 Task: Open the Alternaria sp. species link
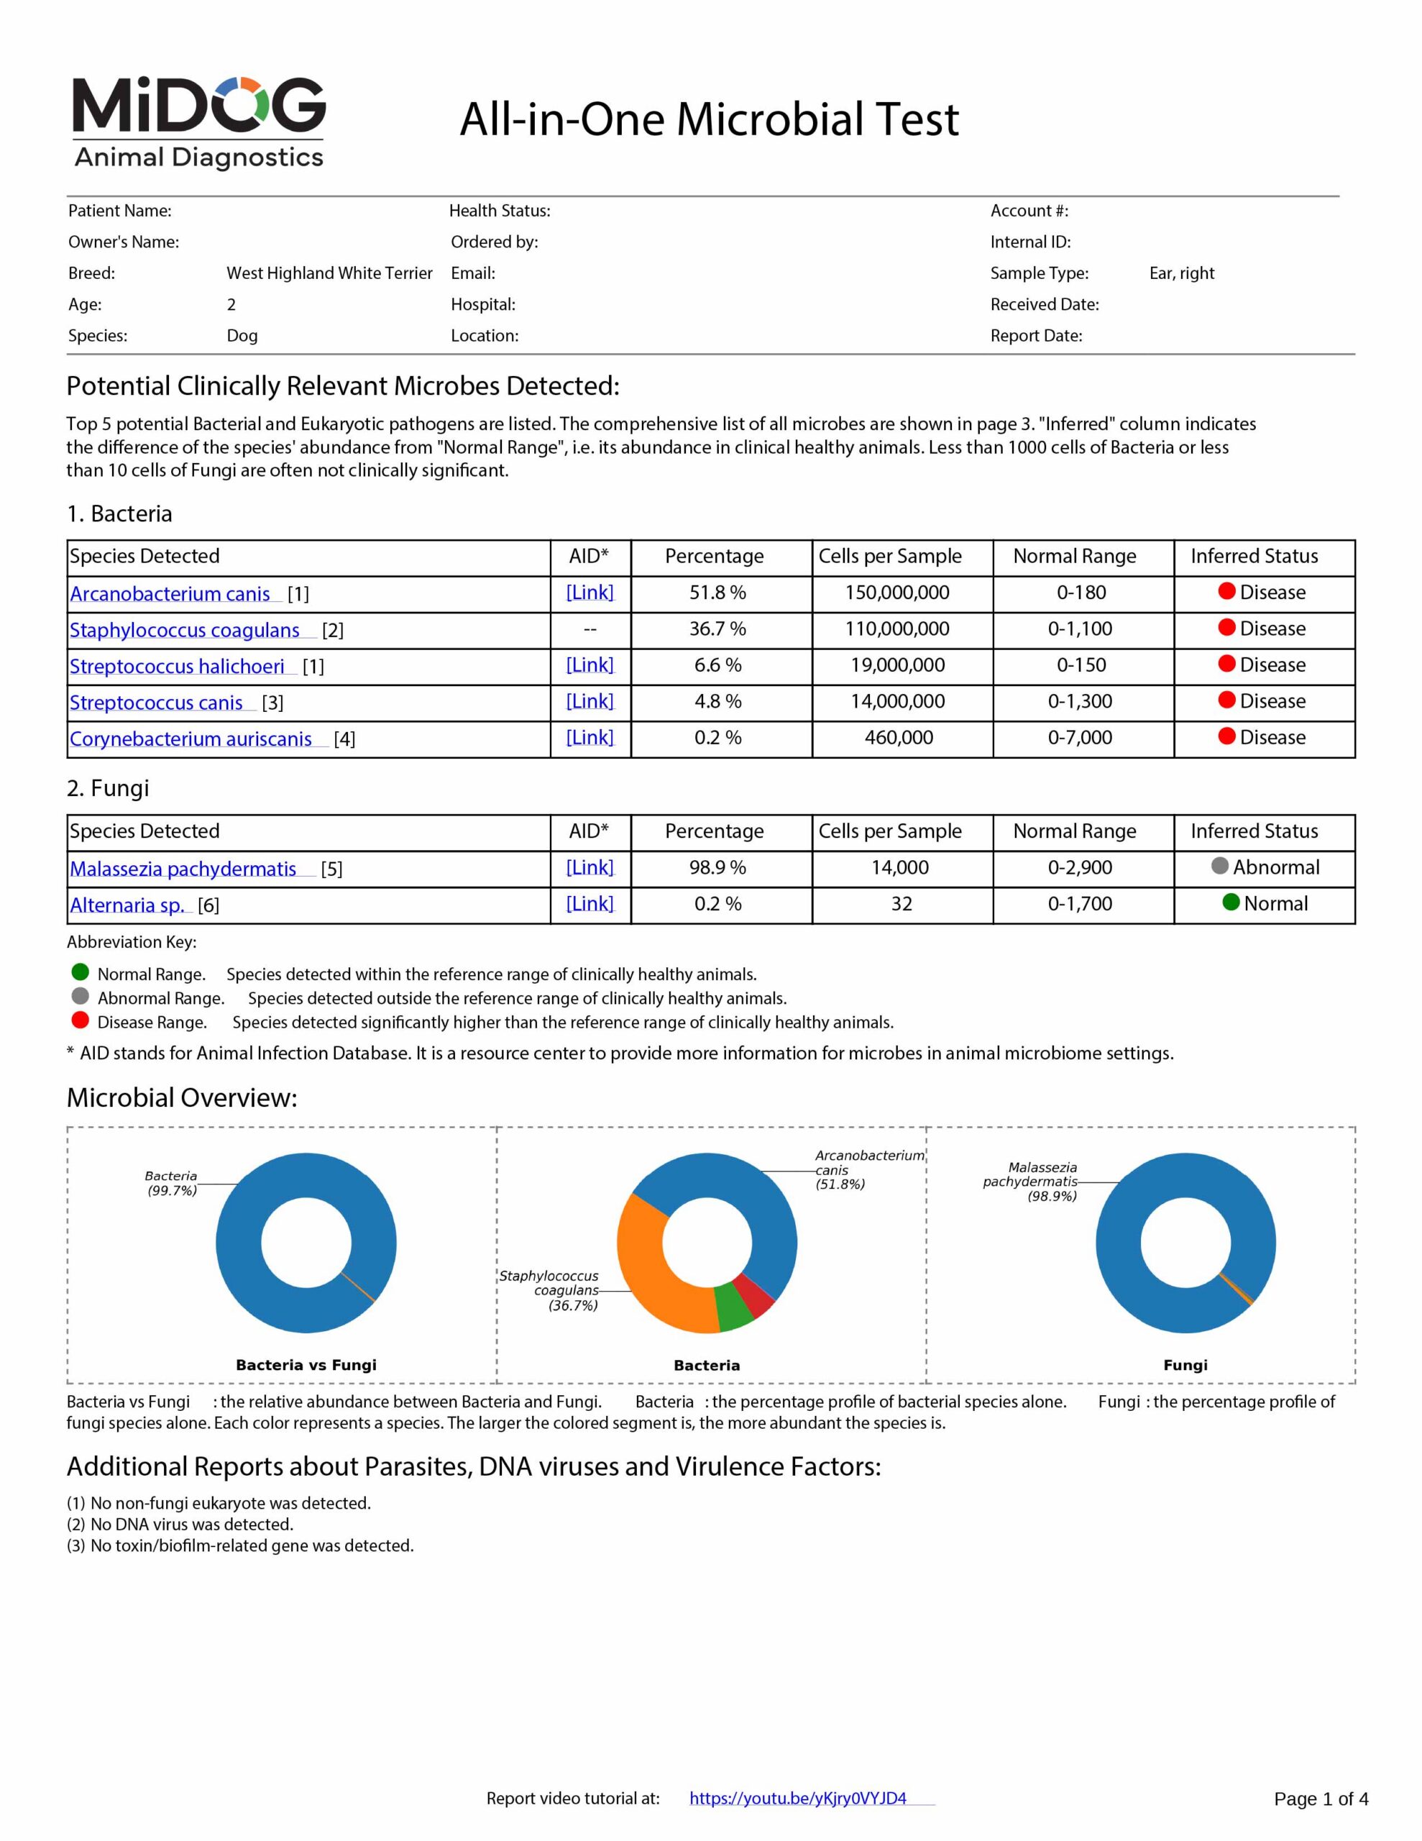(127, 905)
